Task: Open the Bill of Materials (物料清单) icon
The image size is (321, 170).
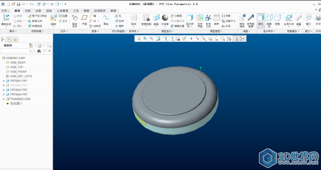Action: click(x=242, y=18)
